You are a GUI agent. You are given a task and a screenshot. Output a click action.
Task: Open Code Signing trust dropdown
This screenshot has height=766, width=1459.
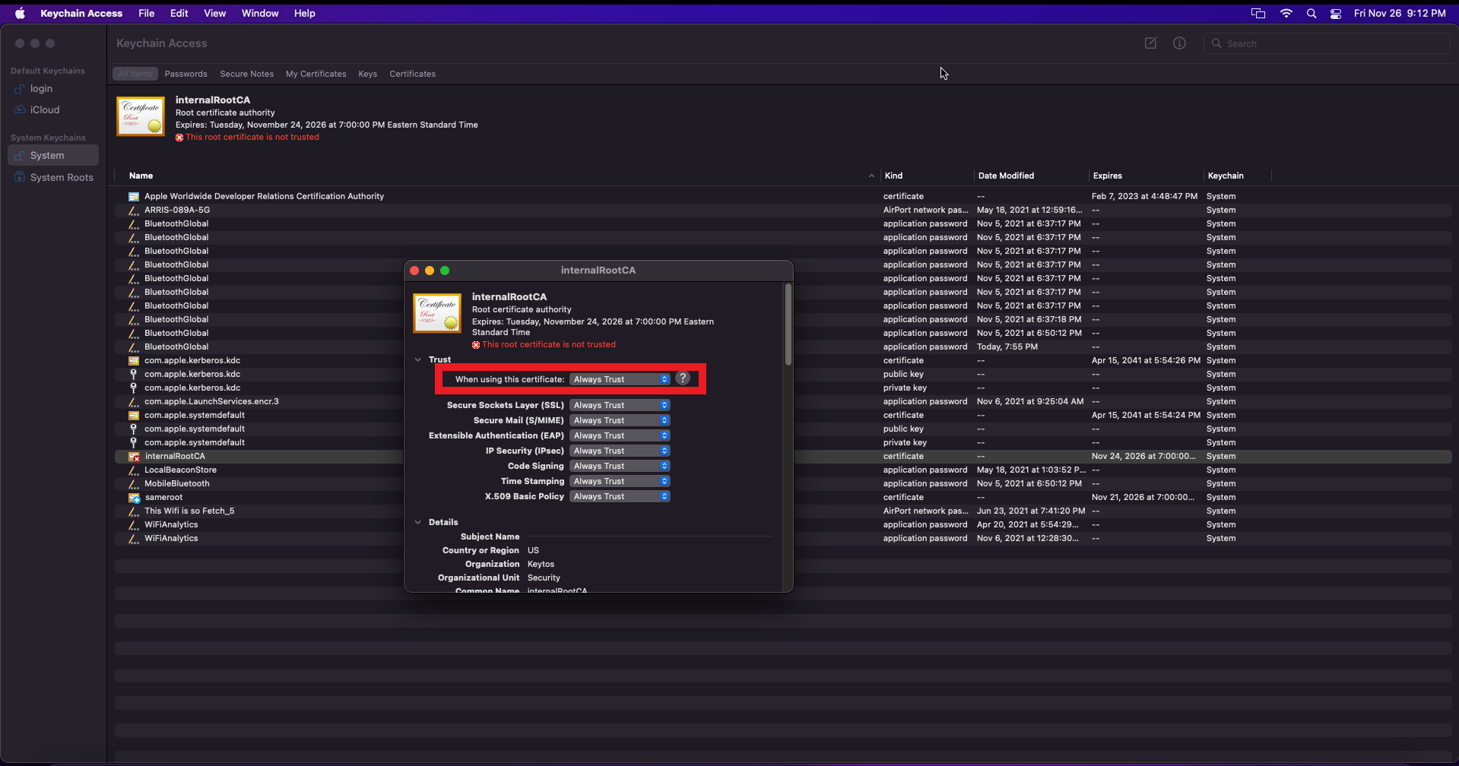tap(620, 466)
